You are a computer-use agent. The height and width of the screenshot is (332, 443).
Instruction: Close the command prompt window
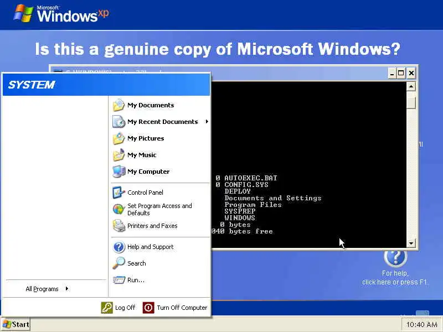(411, 74)
